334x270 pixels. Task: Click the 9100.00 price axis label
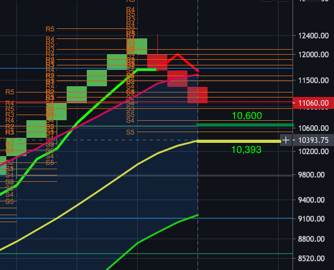(311, 219)
